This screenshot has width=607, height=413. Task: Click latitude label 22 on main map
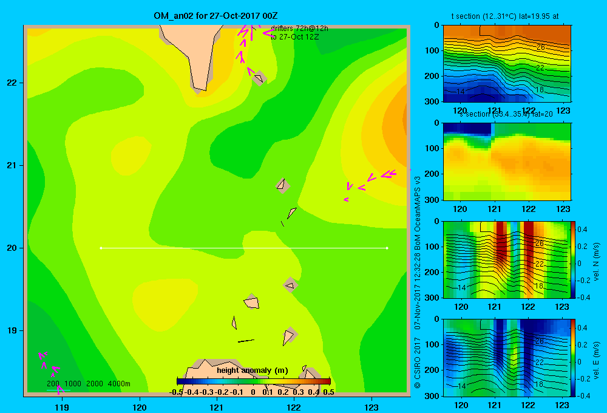click(12, 83)
